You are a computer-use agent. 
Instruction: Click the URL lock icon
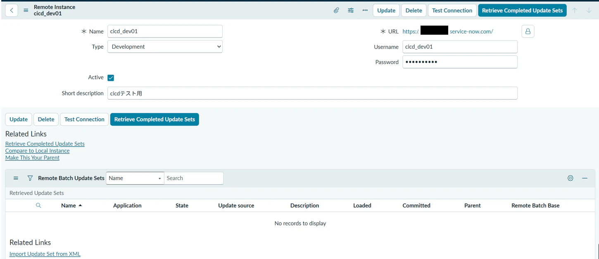pyautogui.click(x=528, y=31)
